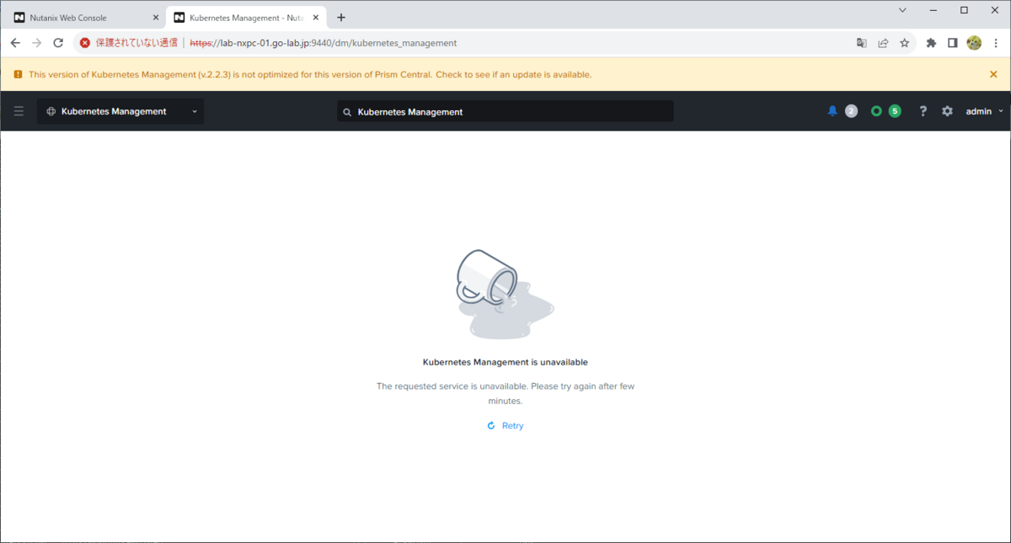This screenshot has width=1011, height=543.
Task: Click the spilled cup illustration
Action: pyautogui.click(x=504, y=295)
